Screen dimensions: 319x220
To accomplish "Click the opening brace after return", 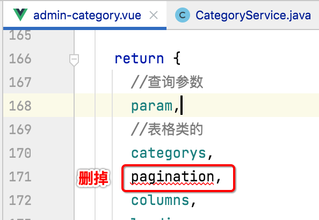I will (177, 58).
